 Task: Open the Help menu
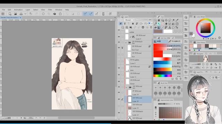click(67, 10)
